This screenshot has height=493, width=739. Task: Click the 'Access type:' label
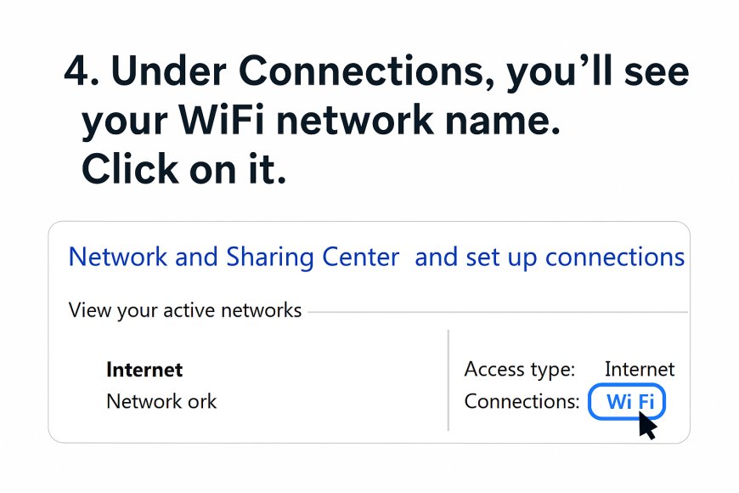tap(519, 370)
